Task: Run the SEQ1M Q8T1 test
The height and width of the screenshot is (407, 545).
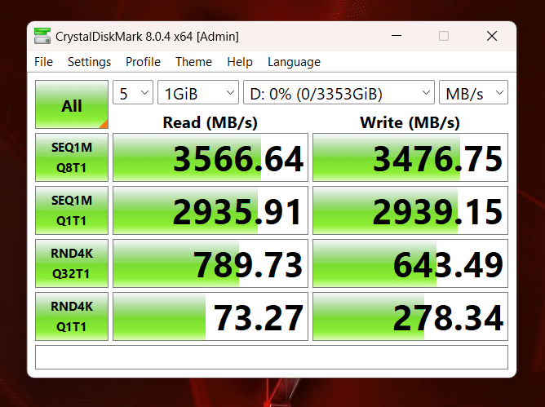Action: coord(72,157)
